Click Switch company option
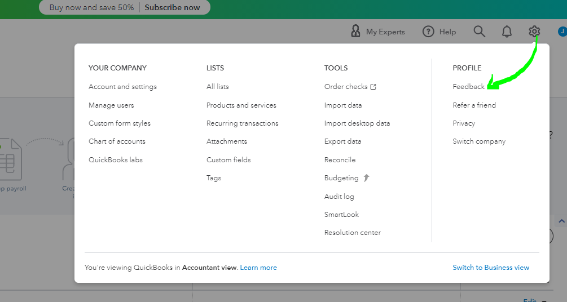Screen dimensions: 567x302 tap(479, 141)
